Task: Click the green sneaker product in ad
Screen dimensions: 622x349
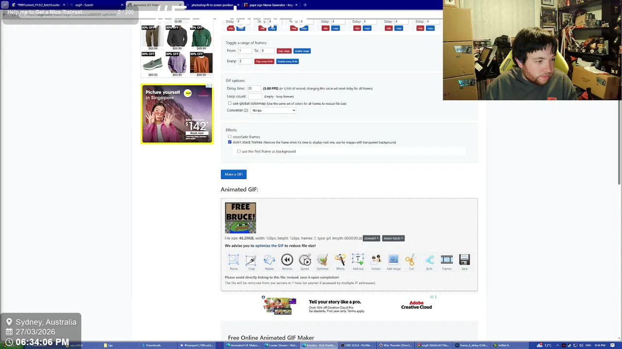Action: pos(153,64)
